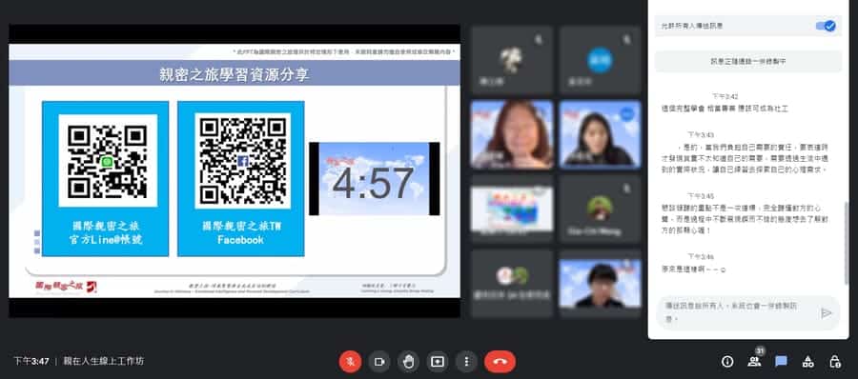Click the recording notice banner in chat
This screenshot has width=858, height=379.
tap(748, 61)
